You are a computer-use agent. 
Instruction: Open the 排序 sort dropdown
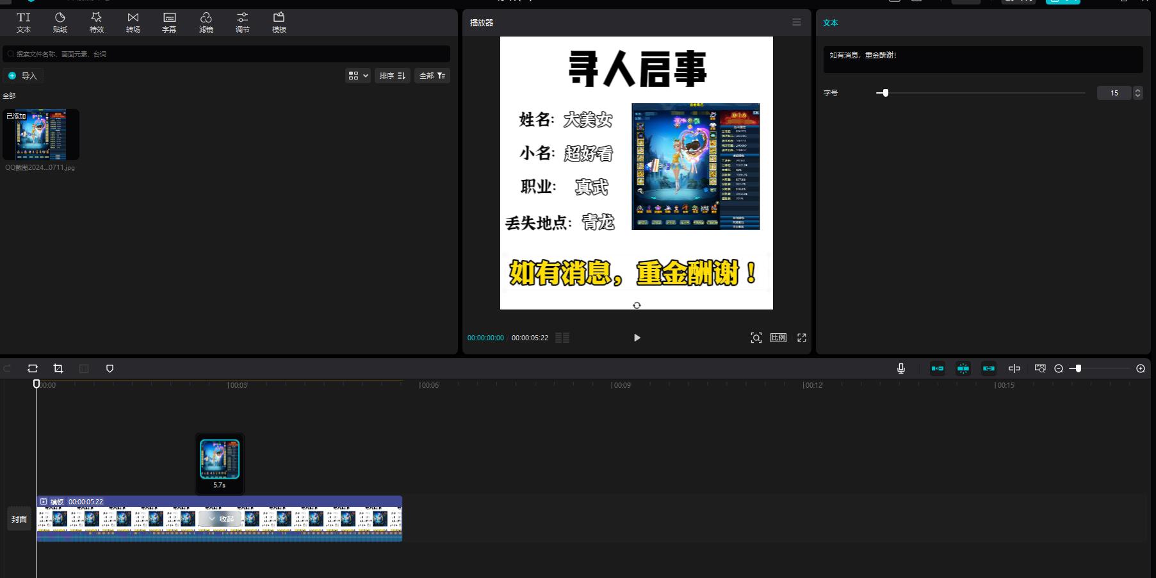392,76
